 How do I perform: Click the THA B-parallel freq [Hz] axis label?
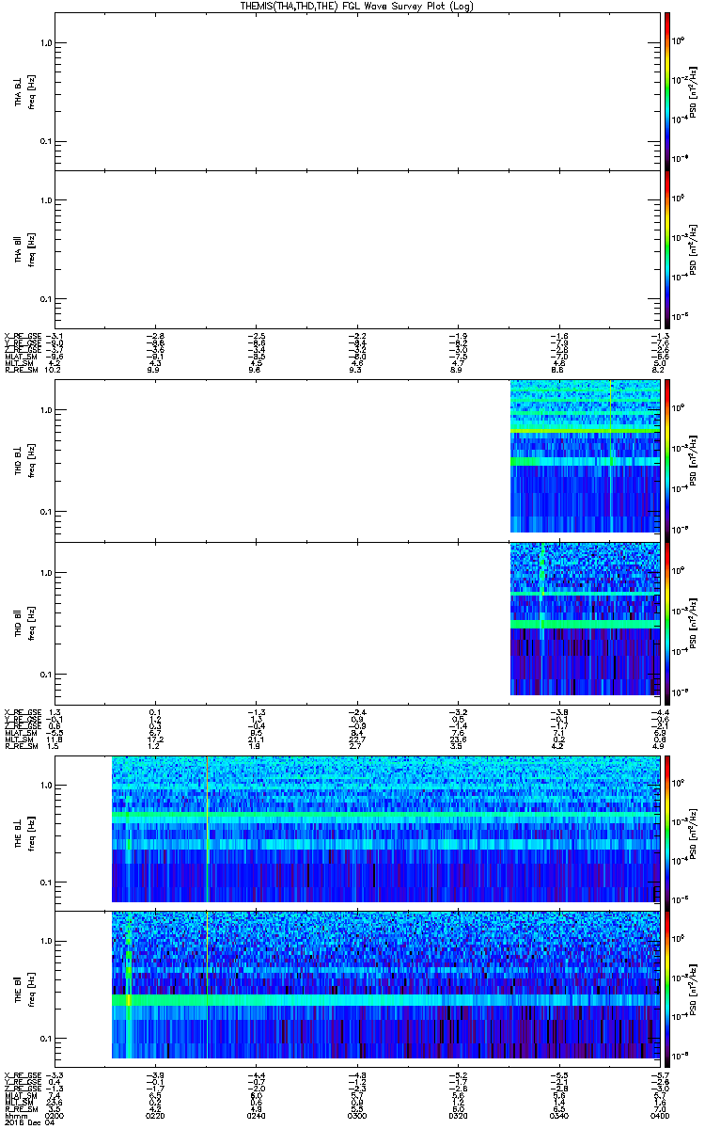[x=32, y=248]
